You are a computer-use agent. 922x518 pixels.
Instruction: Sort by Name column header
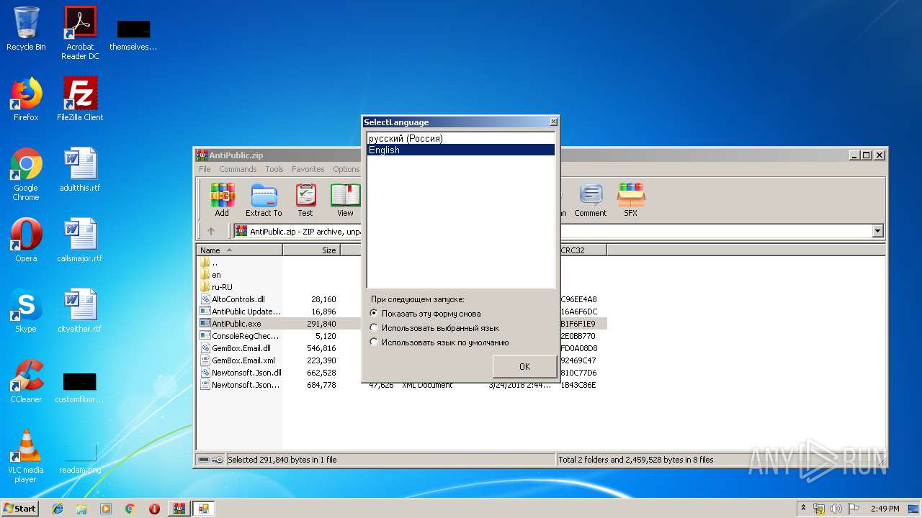coord(239,250)
